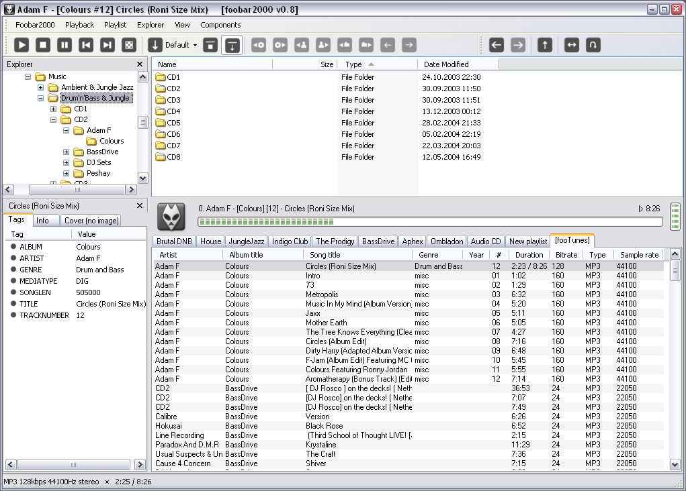Play a random track (dice icon)
This screenshot has height=491, width=686.
click(128, 45)
